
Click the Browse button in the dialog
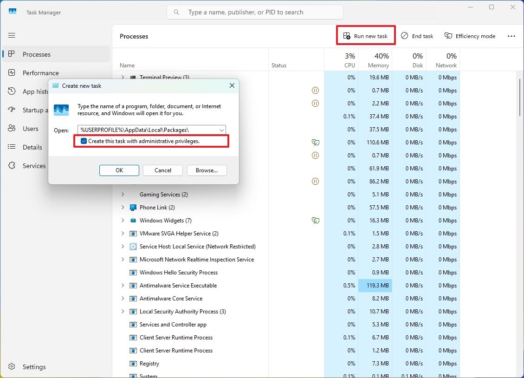pyautogui.click(x=207, y=170)
